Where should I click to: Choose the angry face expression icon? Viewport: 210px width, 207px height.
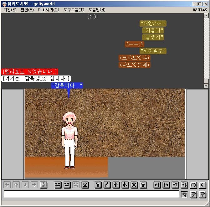point(85,185)
